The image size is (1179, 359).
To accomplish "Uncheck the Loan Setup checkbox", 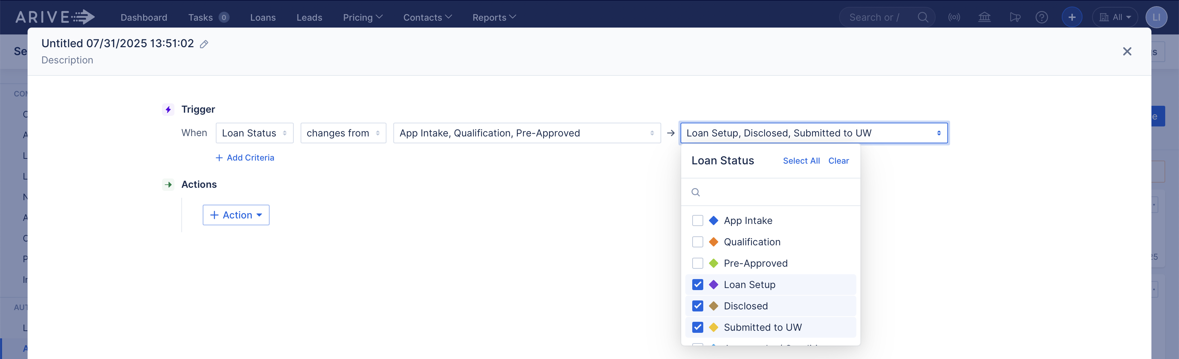I will 697,285.
